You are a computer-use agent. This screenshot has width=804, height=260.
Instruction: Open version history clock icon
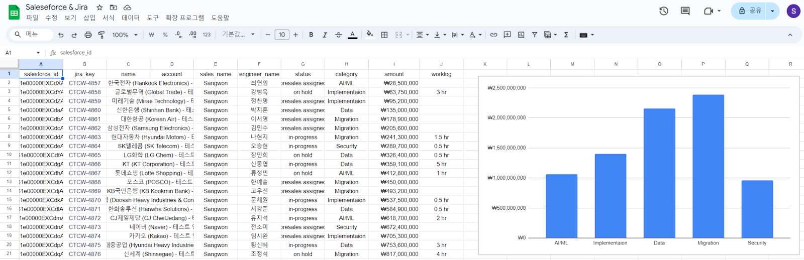click(664, 11)
